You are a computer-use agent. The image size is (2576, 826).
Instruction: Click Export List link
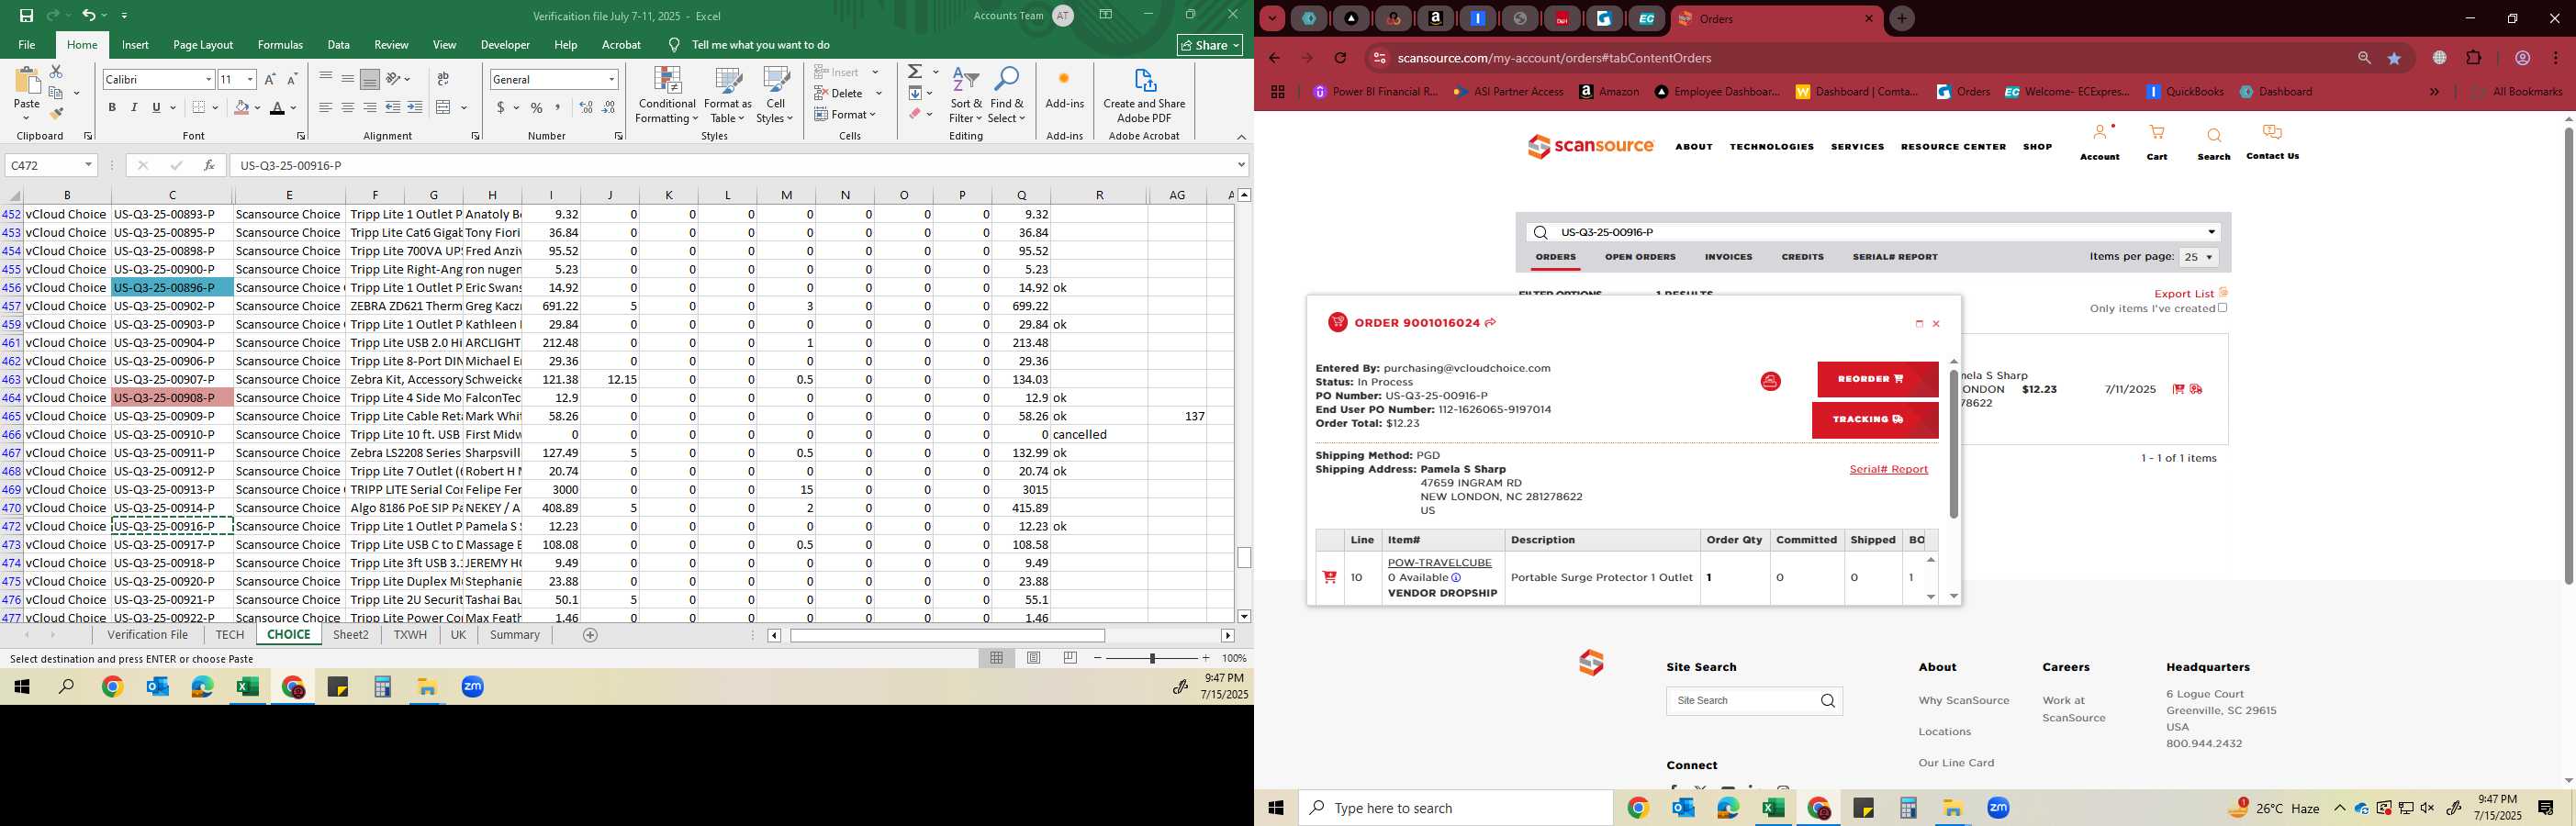(x=2184, y=294)
